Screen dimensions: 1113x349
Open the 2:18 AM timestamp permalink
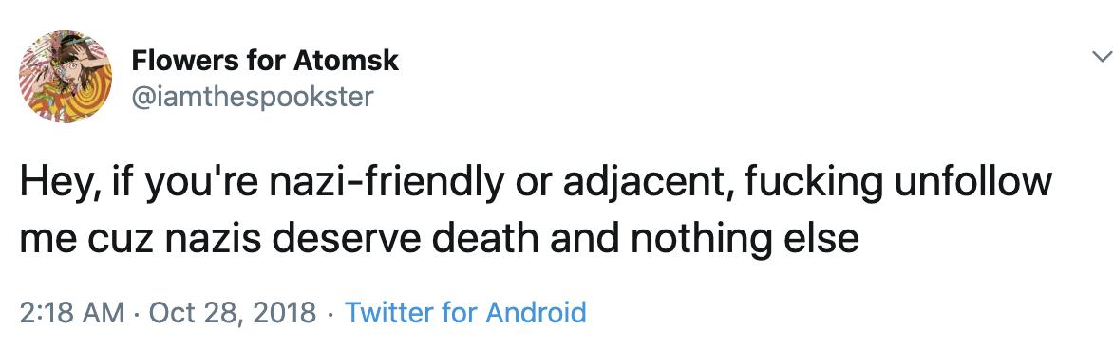[x=71, y=312]
